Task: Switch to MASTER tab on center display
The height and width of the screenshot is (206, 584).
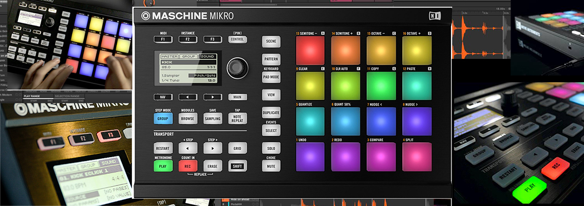Action: (170, 57)
